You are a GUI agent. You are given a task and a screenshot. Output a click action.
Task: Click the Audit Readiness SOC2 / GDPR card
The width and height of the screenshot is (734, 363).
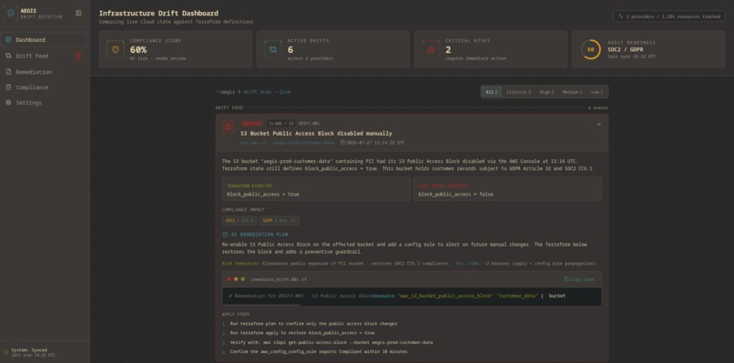coord(648,49)
